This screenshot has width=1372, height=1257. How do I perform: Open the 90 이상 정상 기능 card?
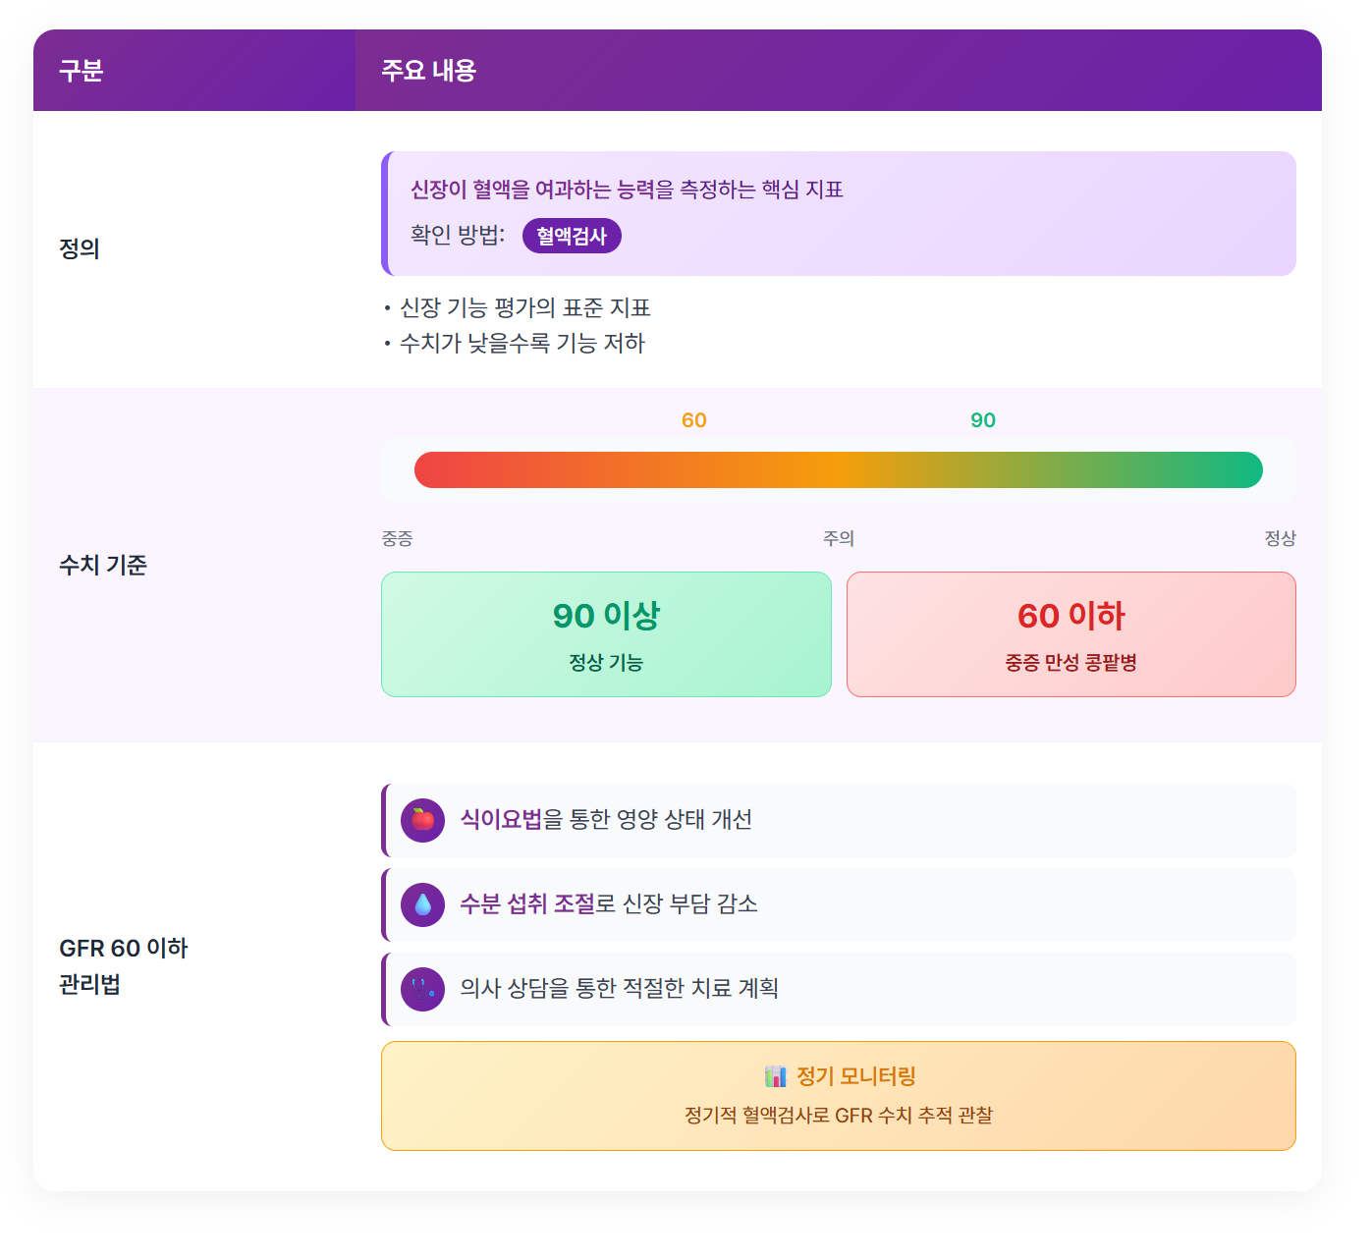(x=606, y=634)
